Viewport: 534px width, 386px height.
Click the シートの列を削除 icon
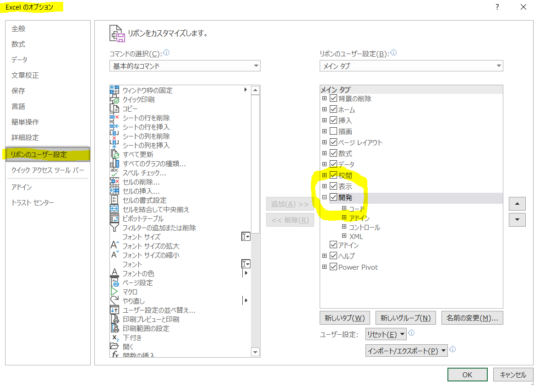point(114,136)
